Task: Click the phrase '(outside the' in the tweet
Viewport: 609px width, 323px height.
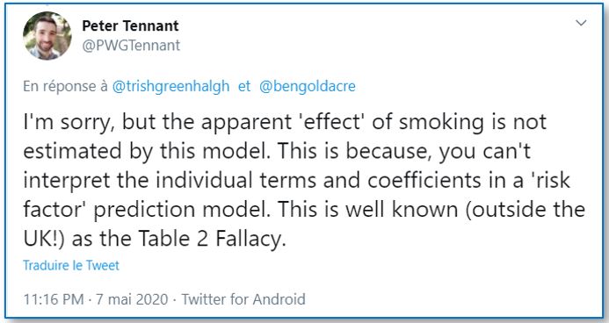Action: (x=526, y=210)
